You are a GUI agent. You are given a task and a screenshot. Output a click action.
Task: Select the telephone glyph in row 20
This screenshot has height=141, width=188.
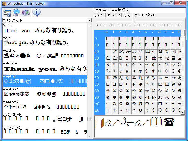(160, 52)
